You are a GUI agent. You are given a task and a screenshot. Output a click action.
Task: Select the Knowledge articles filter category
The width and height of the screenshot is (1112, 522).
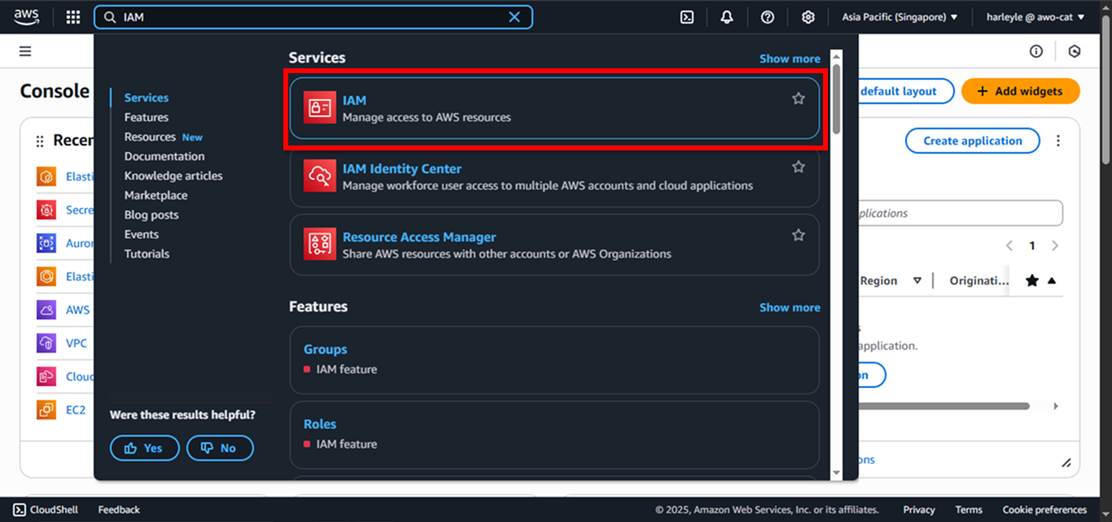(x=173, y=176)
